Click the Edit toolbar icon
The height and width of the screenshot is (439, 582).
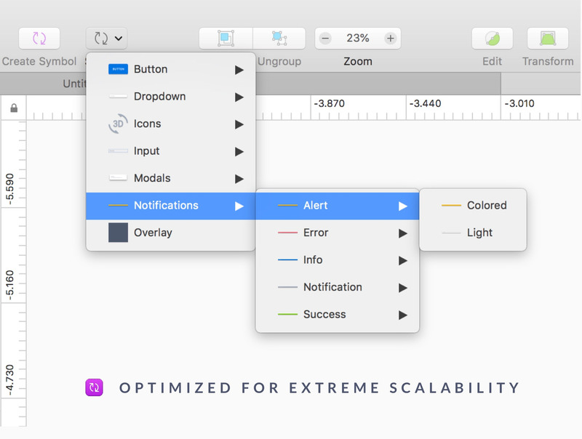coord(493,39)
